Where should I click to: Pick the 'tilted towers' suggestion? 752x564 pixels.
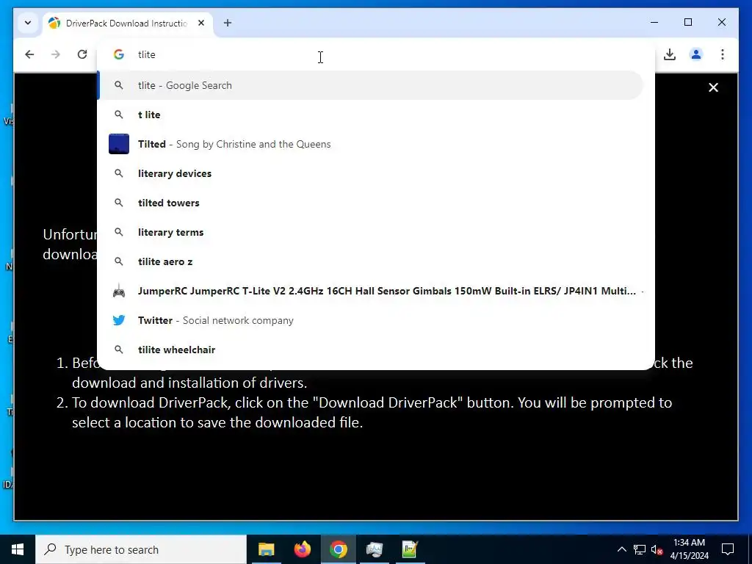tap(371, 203)
